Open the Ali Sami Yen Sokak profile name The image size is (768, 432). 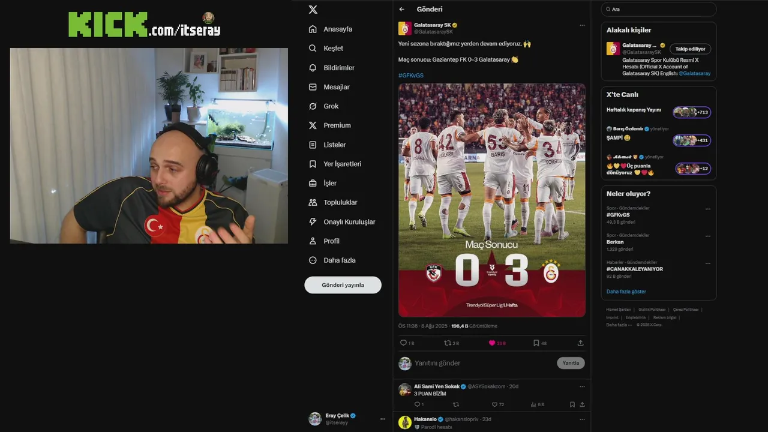pos(437,386)
